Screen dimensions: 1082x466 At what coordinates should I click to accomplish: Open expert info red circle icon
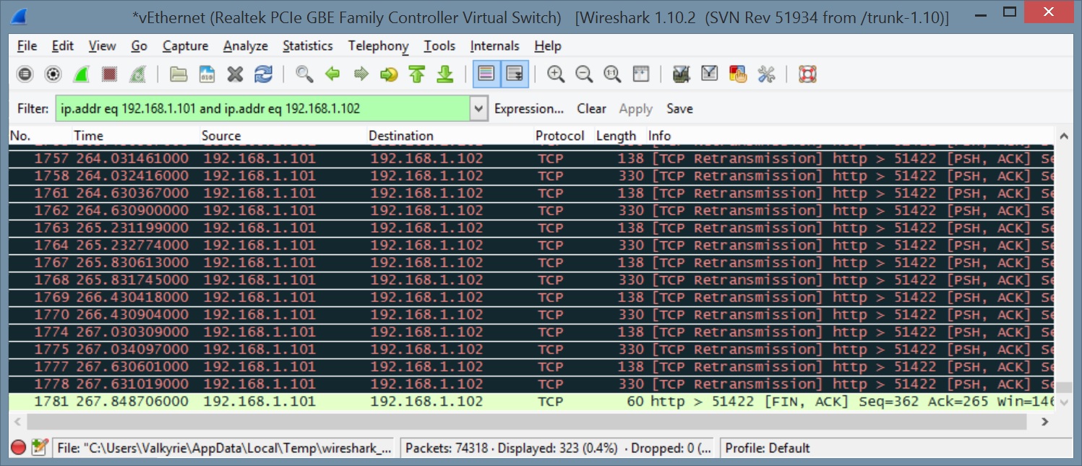19,448
